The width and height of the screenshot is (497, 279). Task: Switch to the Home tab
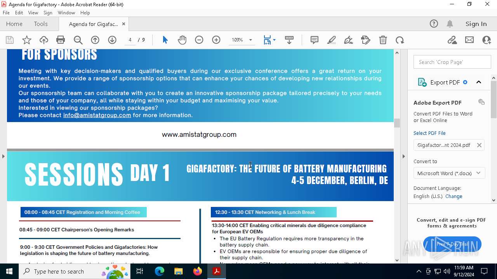[x=14, y=24]
